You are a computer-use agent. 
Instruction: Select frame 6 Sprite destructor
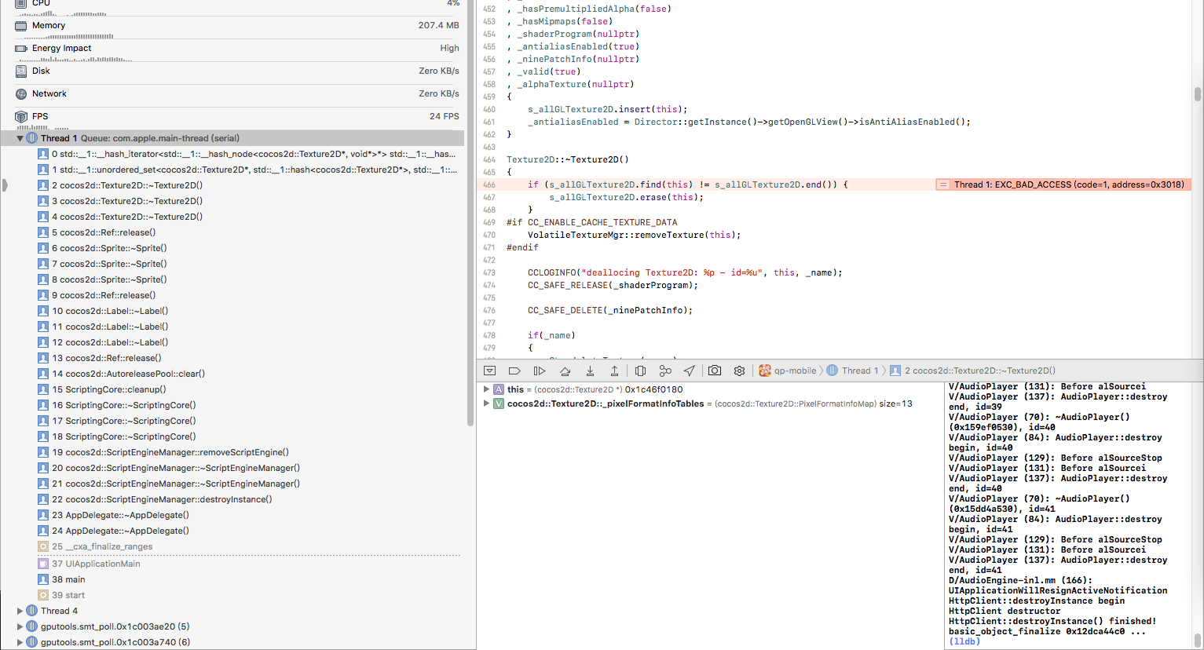click(102, 248)
